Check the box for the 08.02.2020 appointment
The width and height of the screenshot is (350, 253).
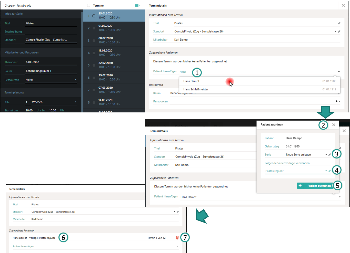coord(94,40)
